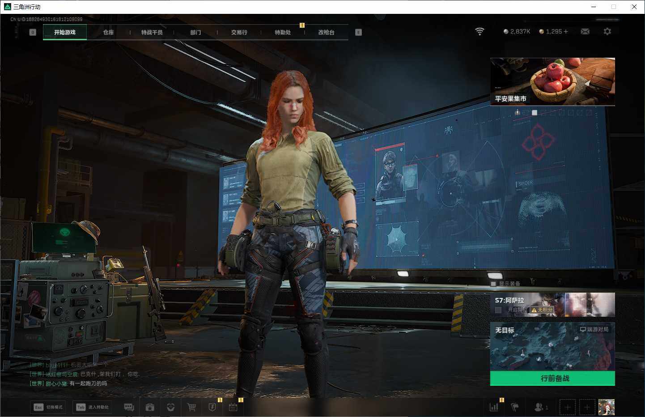The height and width of the screenshot is (417, 645).
Task: Click the first empty teammate plus slot
Action: point(568,407)
